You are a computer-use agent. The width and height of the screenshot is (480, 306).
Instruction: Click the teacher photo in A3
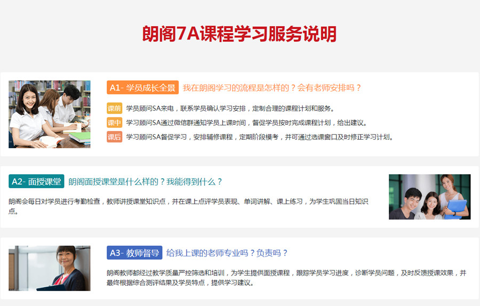(x=50, y=268)
